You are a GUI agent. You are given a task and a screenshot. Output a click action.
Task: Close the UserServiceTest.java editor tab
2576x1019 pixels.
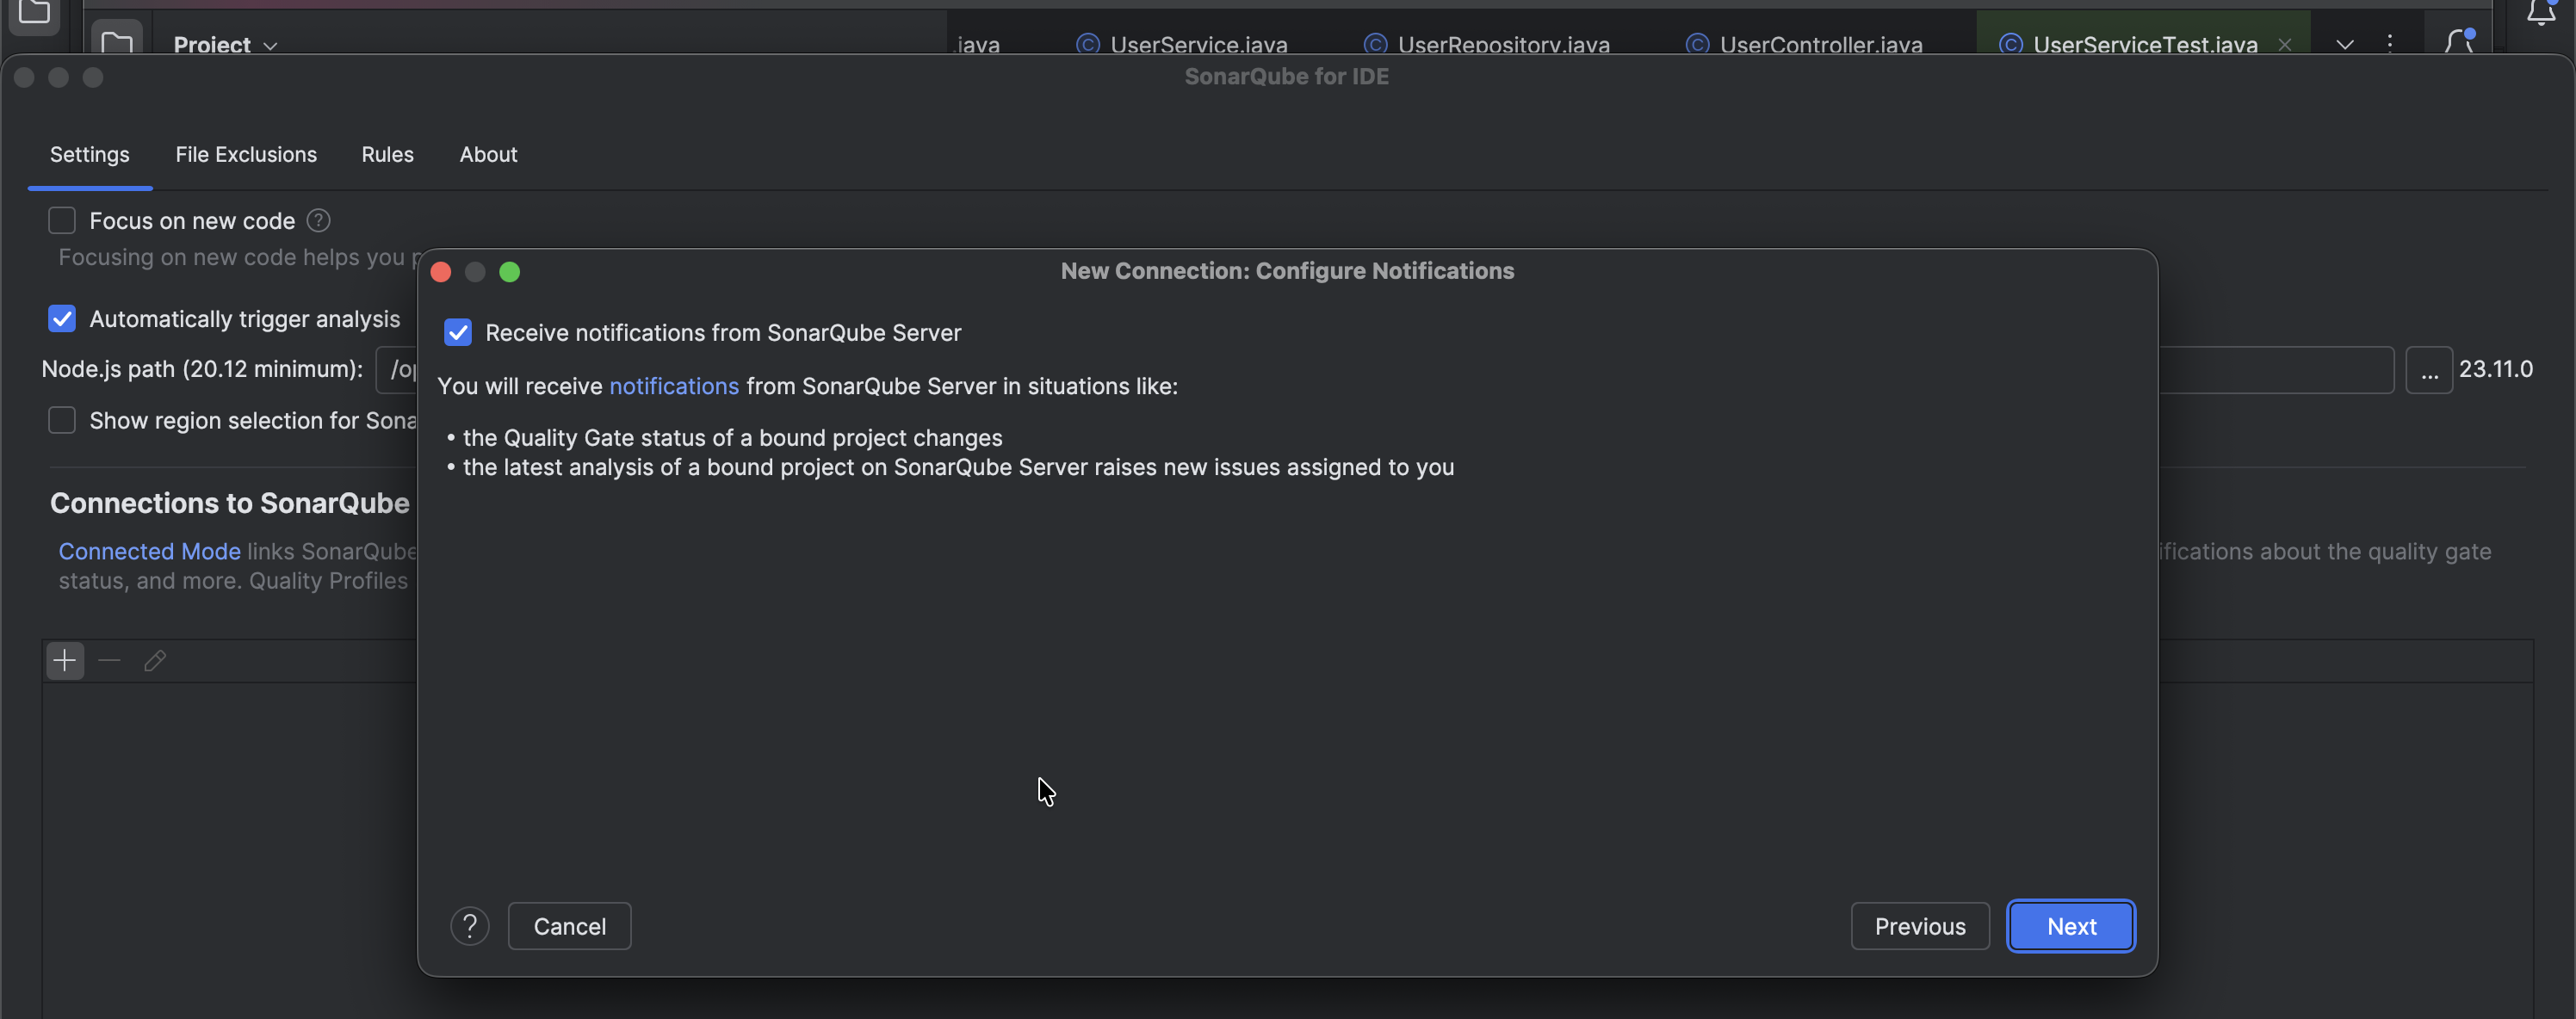tap(2284, 45)
